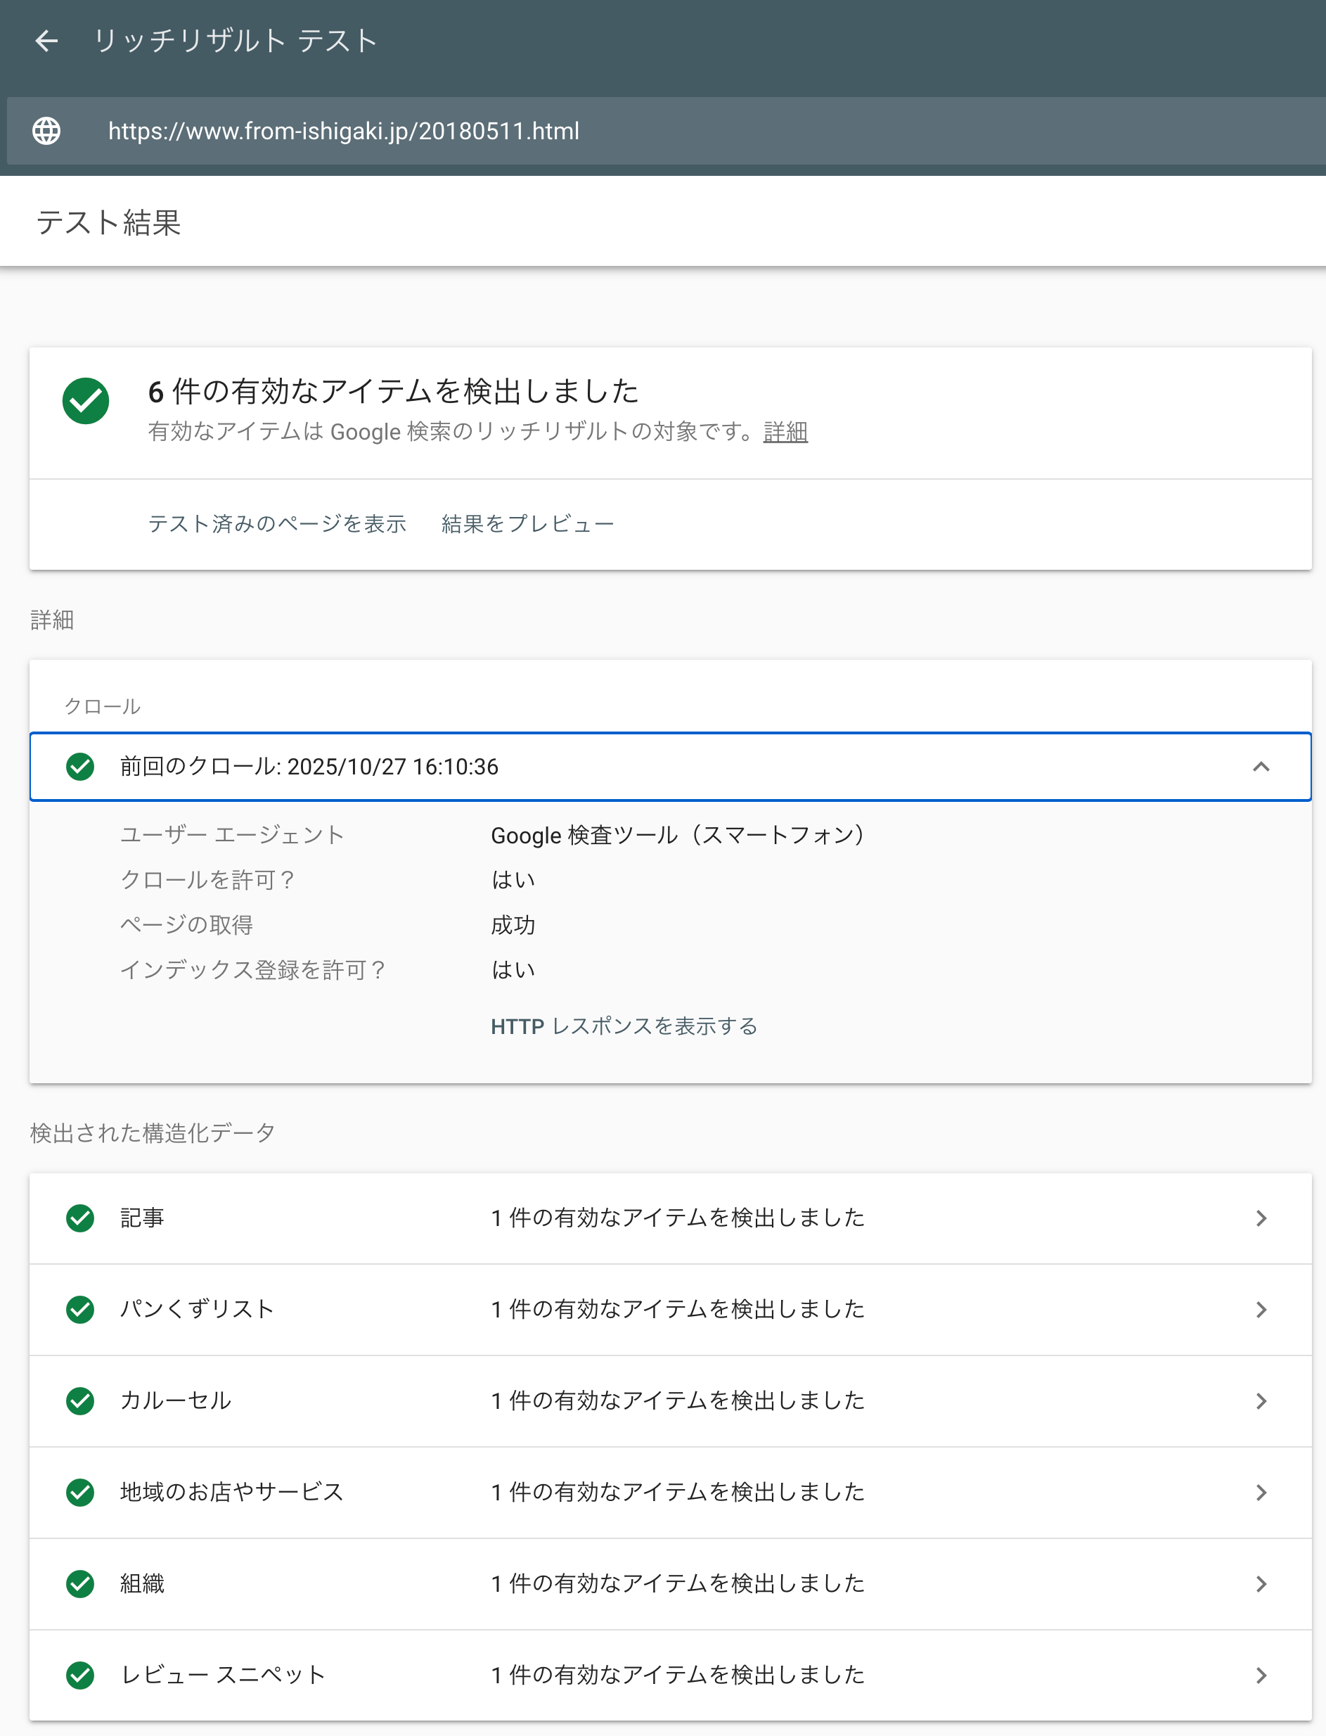Open the 詳細 link
The image size is (1326, 1736).
[x=785, y=433]
